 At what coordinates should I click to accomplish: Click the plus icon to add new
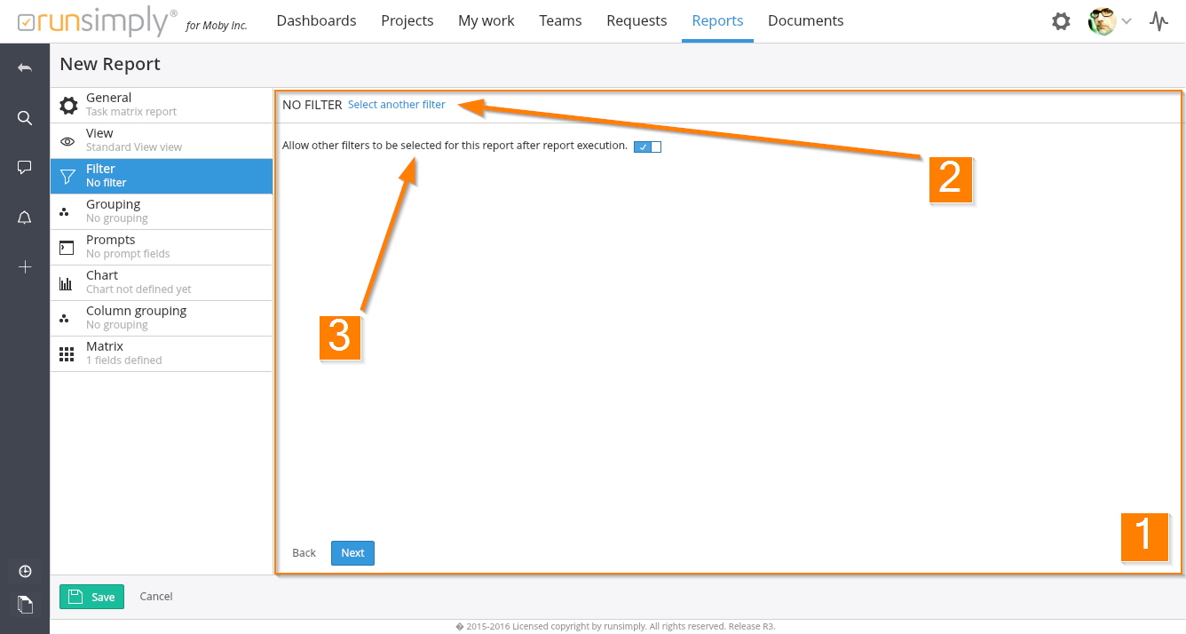coord(25,266)
